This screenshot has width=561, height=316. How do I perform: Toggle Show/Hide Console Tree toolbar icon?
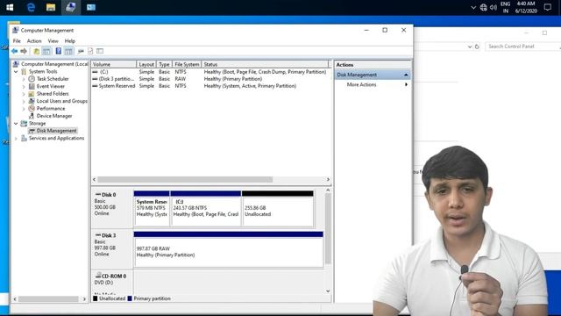click(46, 51)
